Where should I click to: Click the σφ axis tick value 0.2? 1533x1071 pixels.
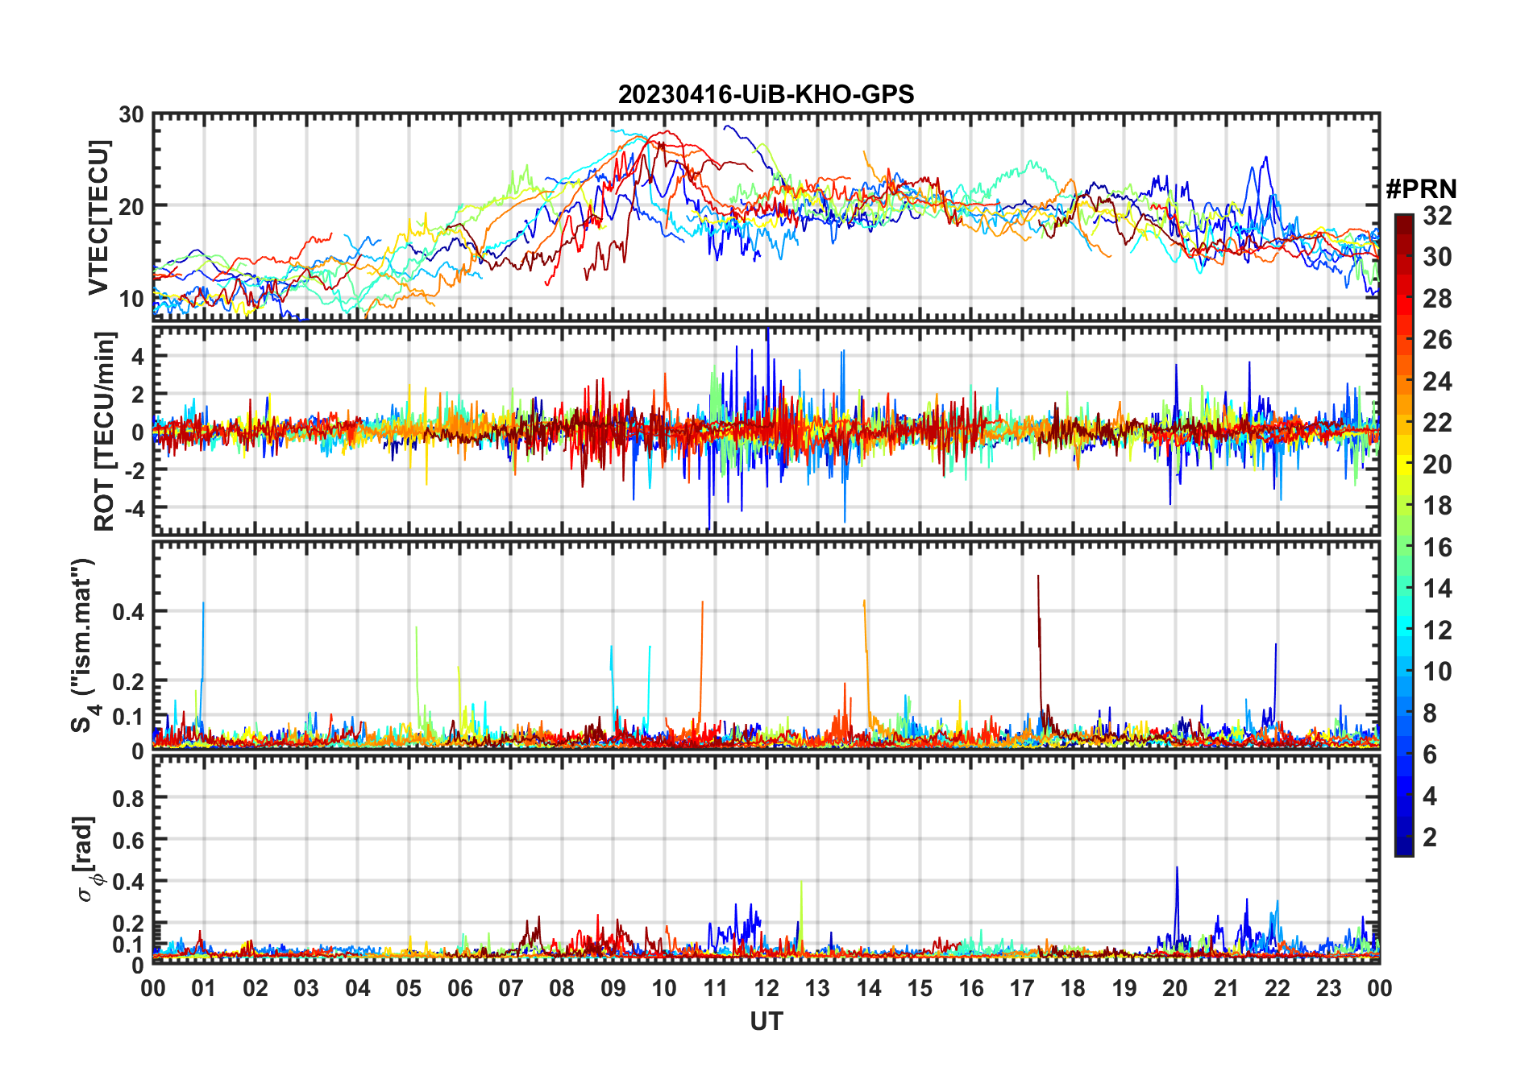[x=128, y=923]
